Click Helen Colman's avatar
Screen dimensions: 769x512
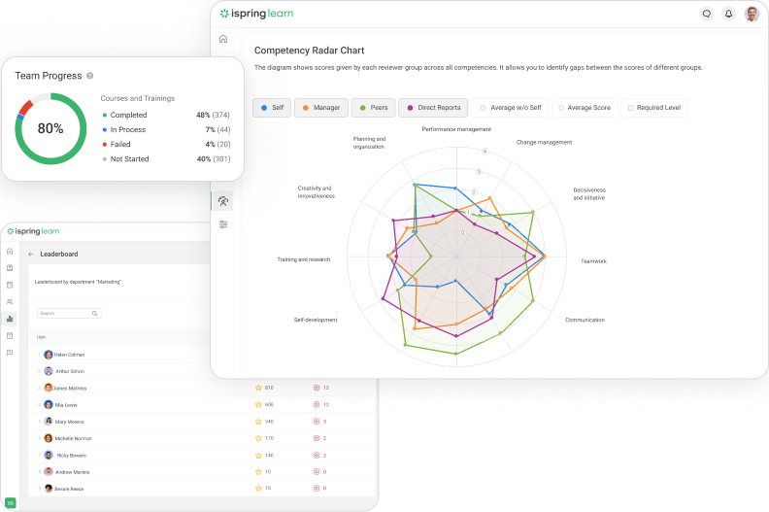coord(49,355)
